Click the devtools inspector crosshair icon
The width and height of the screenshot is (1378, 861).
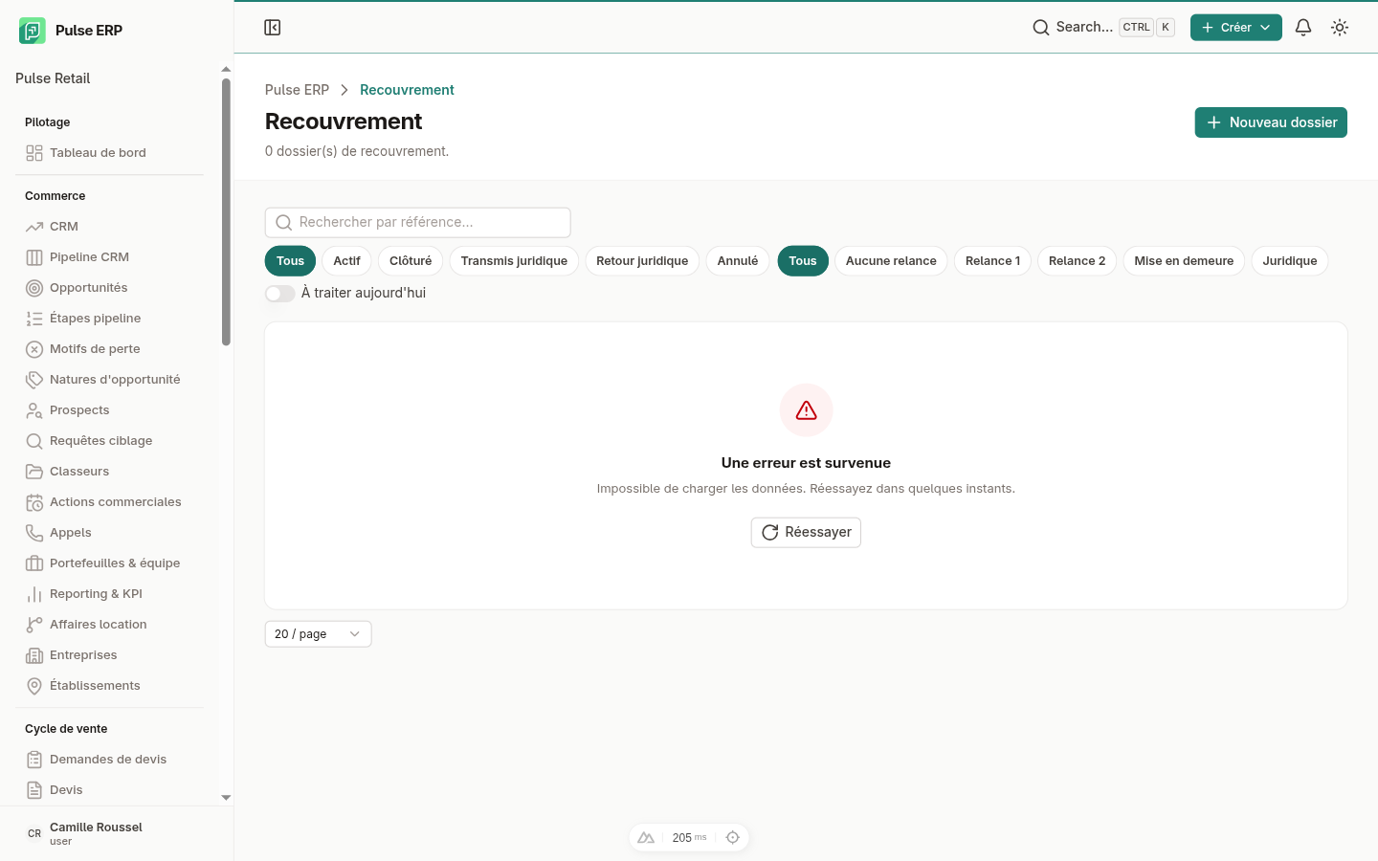pyautogui.click(x=733, y=837)
